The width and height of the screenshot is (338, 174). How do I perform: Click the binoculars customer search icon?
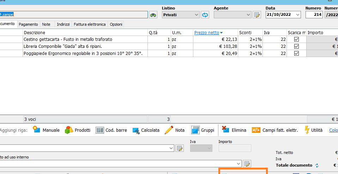(x=153, y=15)
